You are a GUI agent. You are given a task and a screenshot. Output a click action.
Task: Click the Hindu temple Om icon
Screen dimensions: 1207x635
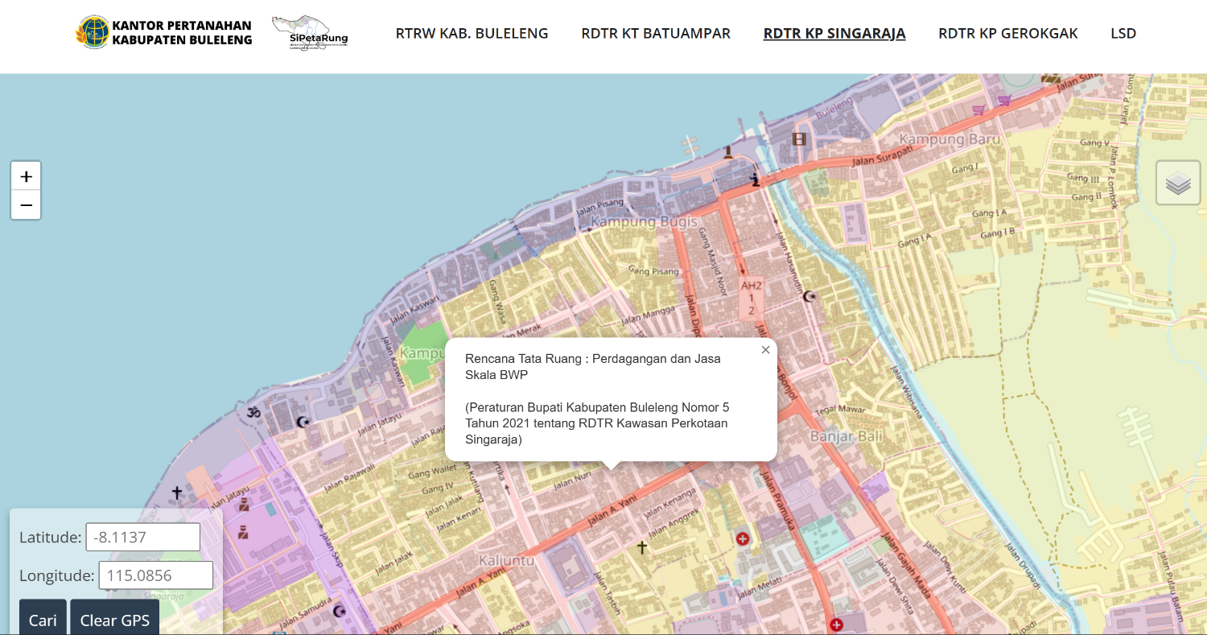pyautogui.click(x=254, y=412)
